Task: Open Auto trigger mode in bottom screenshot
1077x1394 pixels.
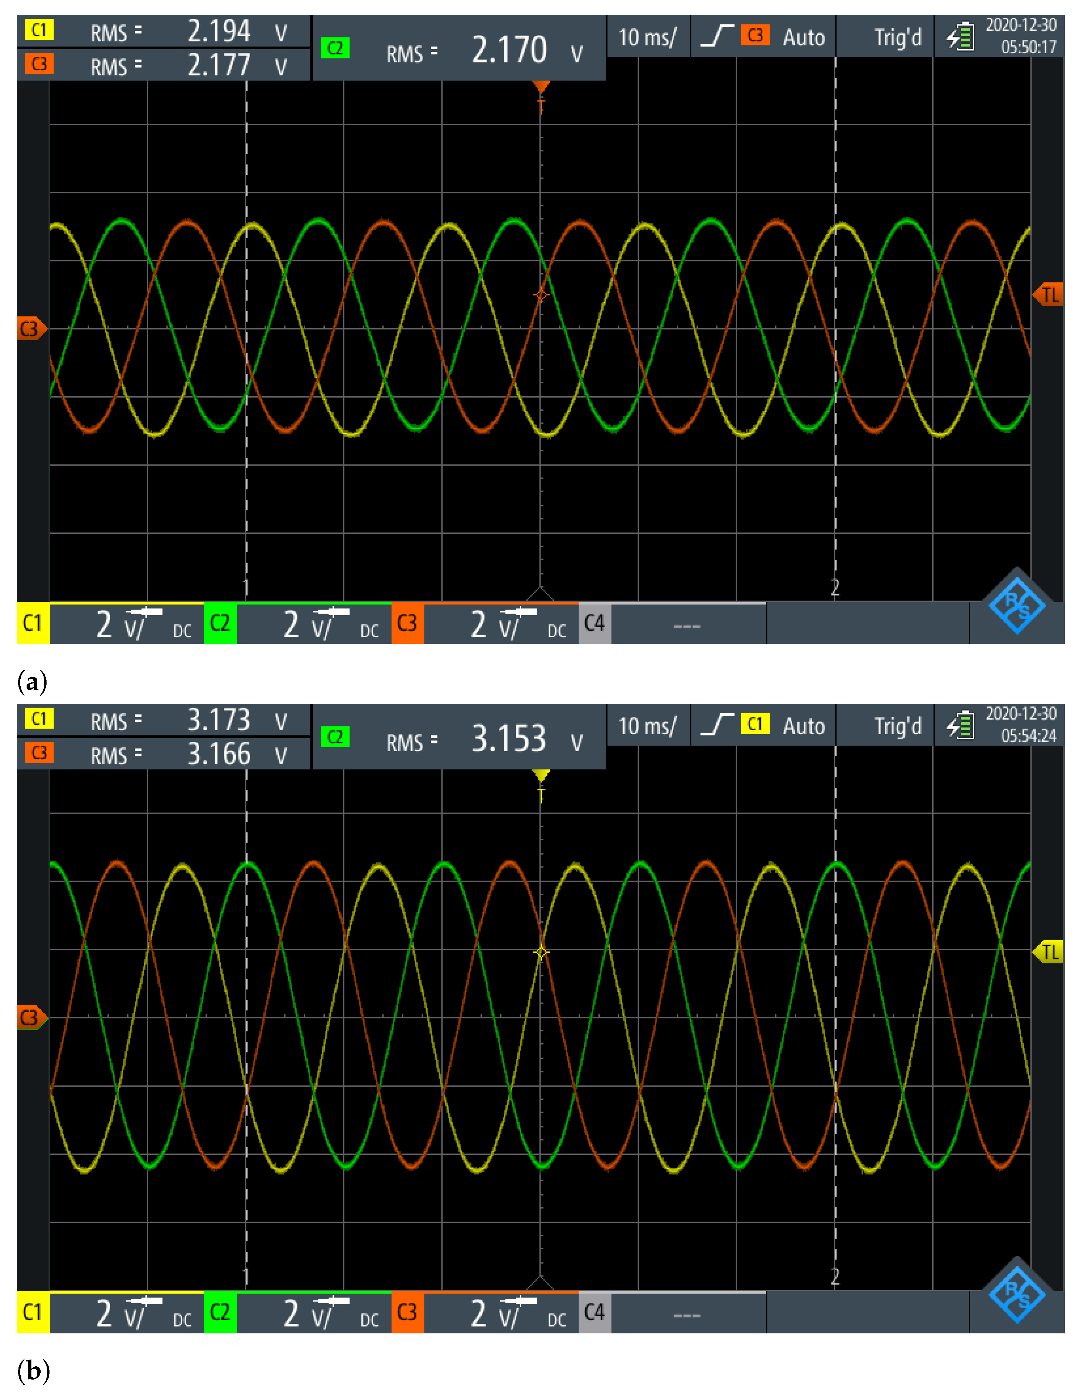Action: [x=803, y=726]
